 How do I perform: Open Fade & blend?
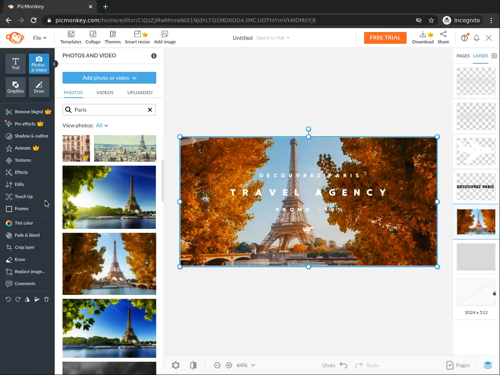click(23, 235)
